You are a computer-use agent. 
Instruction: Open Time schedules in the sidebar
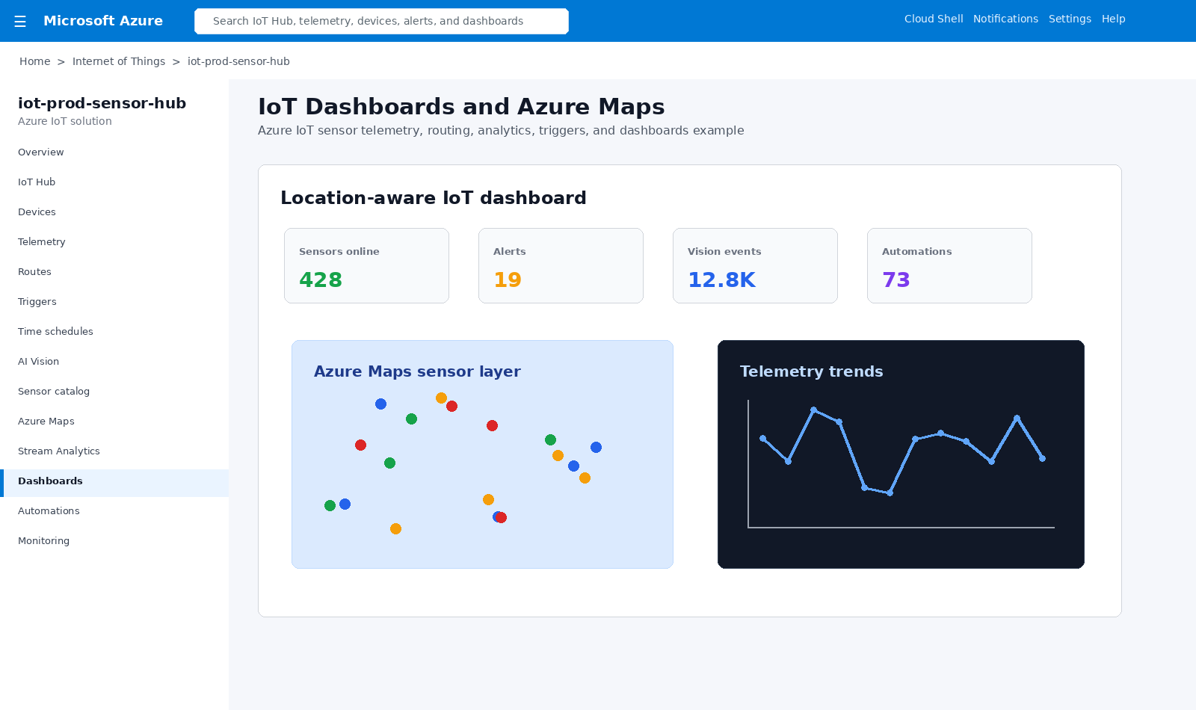(x=114, y=332)
